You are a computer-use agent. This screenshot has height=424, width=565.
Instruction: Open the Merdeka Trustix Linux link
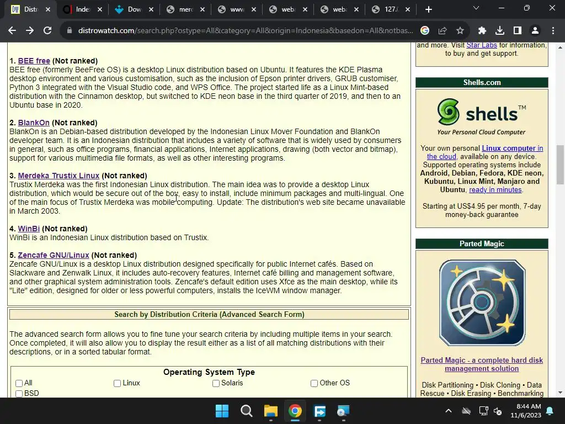click(58, 176)
